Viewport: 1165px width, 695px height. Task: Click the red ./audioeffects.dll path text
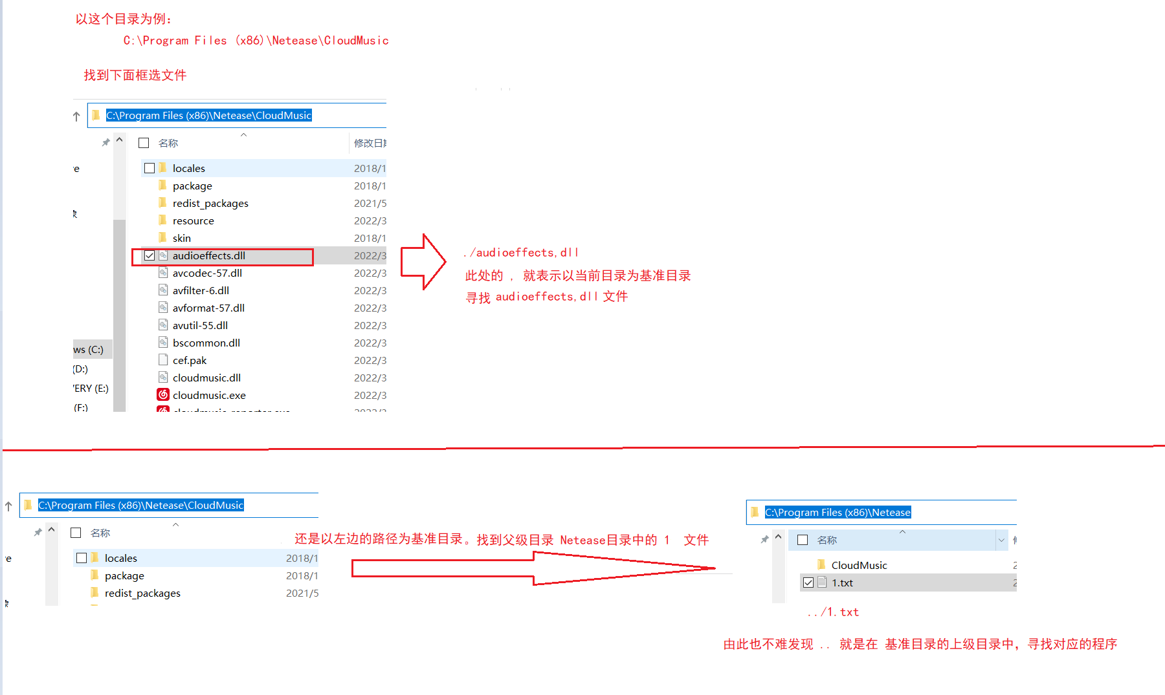tap(521, 252)
